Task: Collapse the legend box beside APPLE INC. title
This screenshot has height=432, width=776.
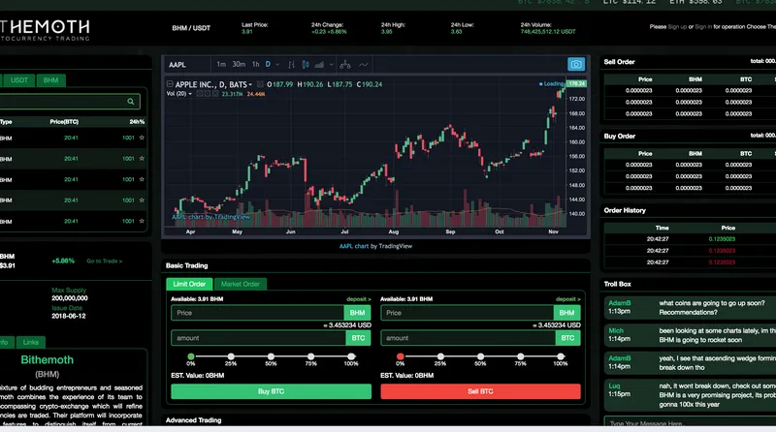Action: [170, 84]
